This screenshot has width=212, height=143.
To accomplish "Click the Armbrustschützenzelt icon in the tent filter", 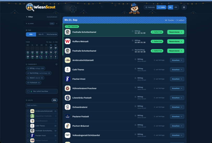I will coord(32,111).
